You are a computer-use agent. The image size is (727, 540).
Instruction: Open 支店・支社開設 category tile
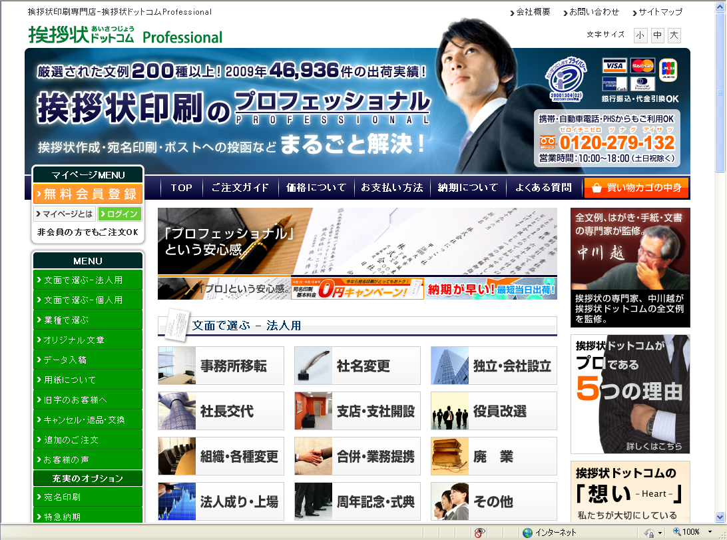[x=357, y=411]
